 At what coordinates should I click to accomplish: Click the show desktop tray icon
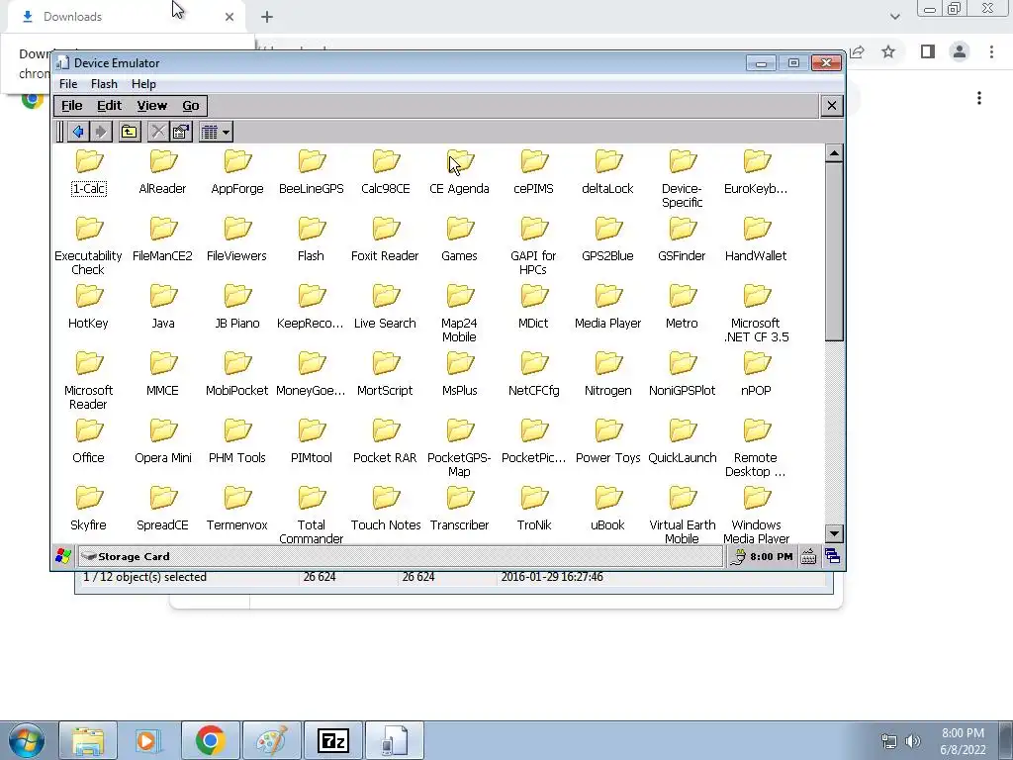click(832, 556)
